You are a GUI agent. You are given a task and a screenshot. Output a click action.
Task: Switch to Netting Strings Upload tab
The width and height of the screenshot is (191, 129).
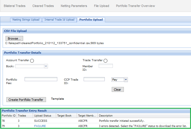26,20
